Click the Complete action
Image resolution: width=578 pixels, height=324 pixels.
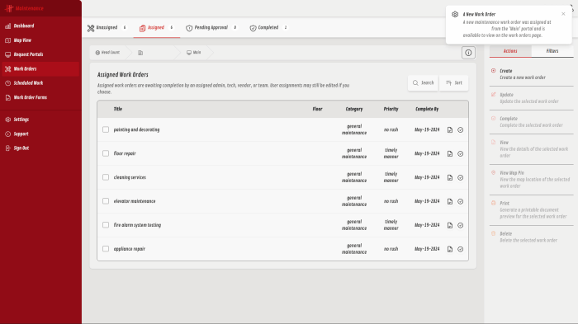click(531, 122)
